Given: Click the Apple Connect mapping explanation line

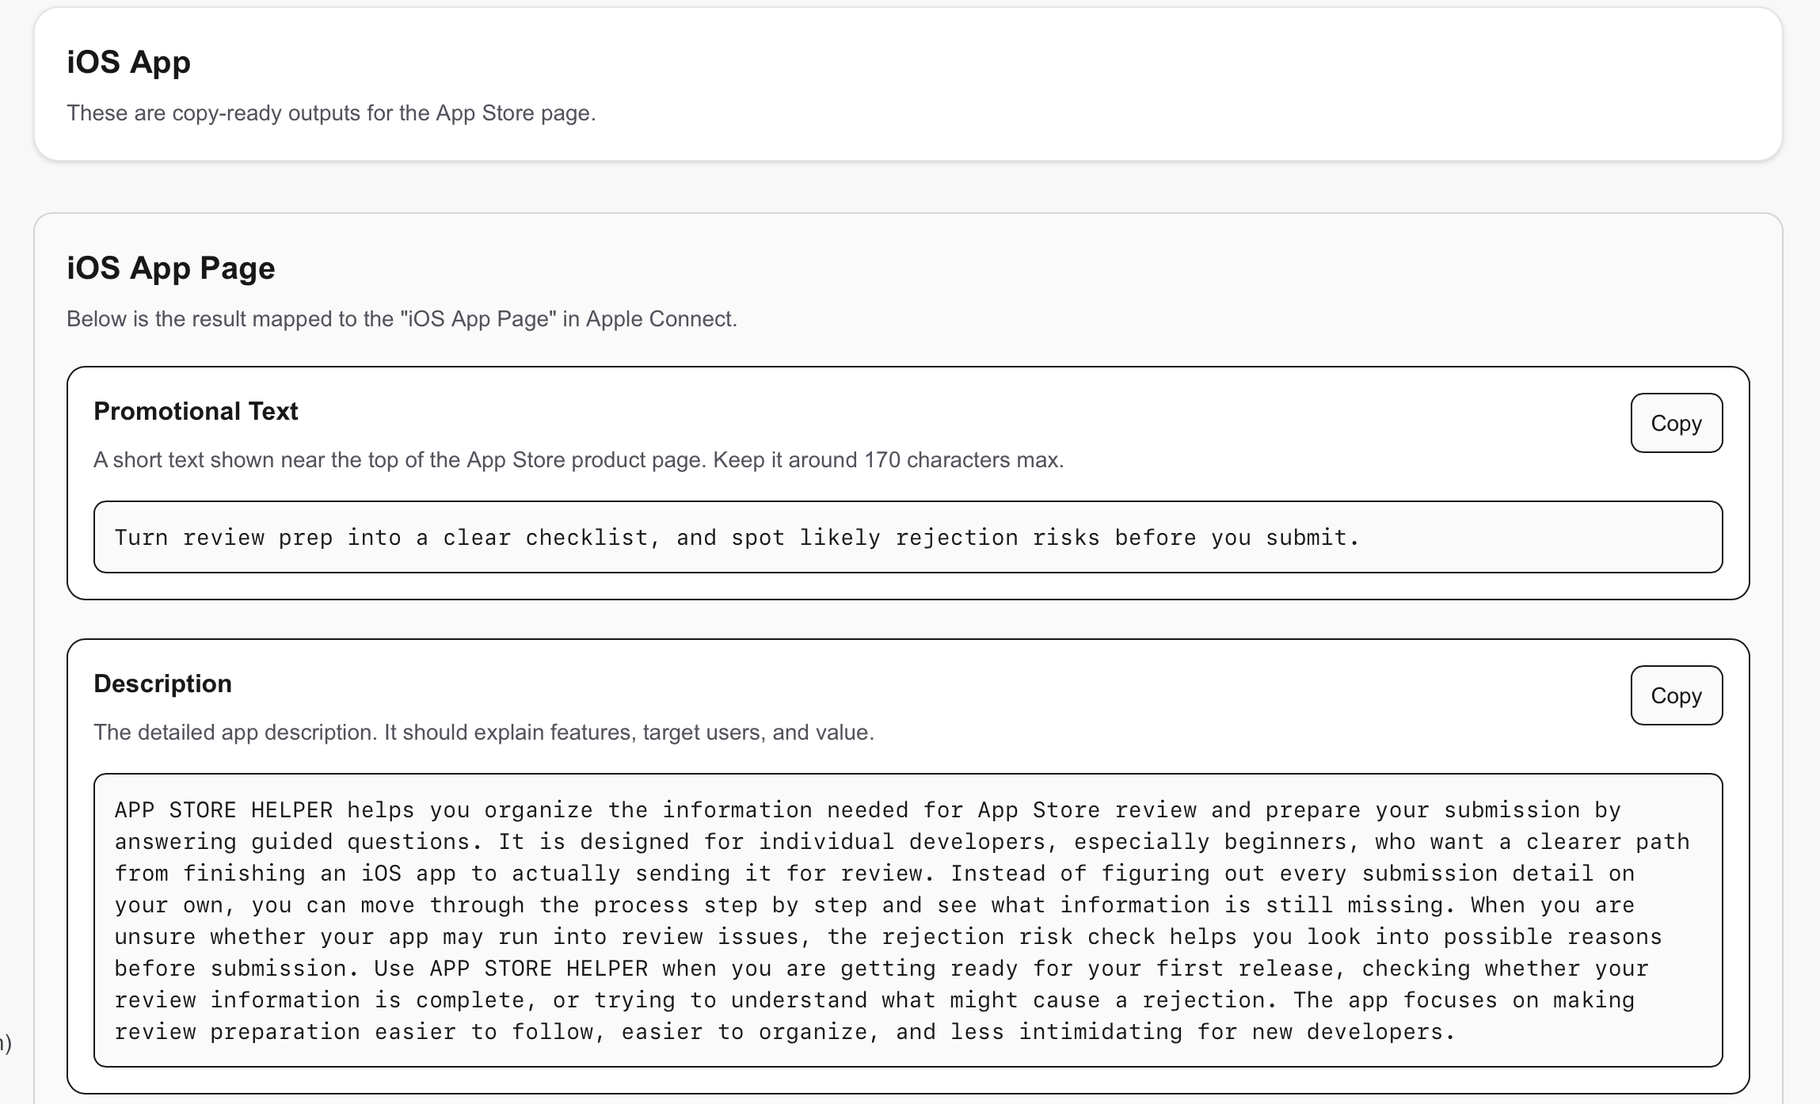Looking at the screenshot, I should 402,319.
